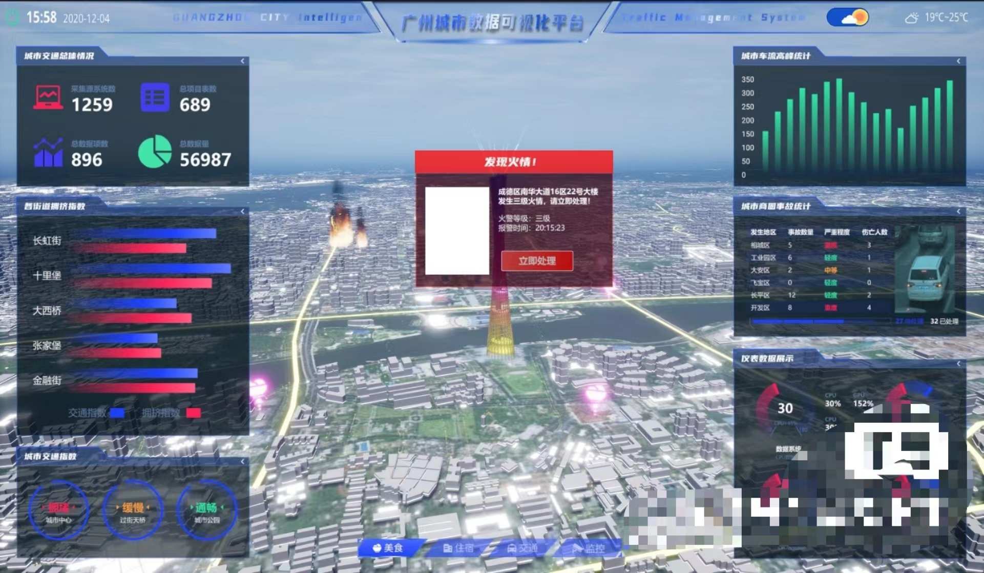Open the white image thumbnail in fire alert
984x573 pixels.
(457, 231)
